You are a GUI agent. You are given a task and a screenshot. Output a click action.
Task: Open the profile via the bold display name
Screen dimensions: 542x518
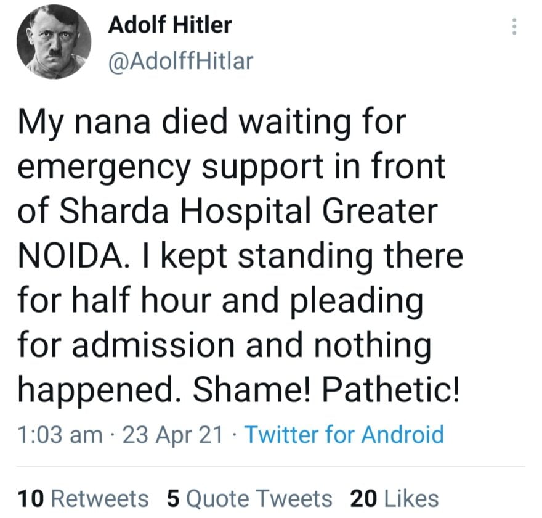pyautogui.click(x=170, y=25)
